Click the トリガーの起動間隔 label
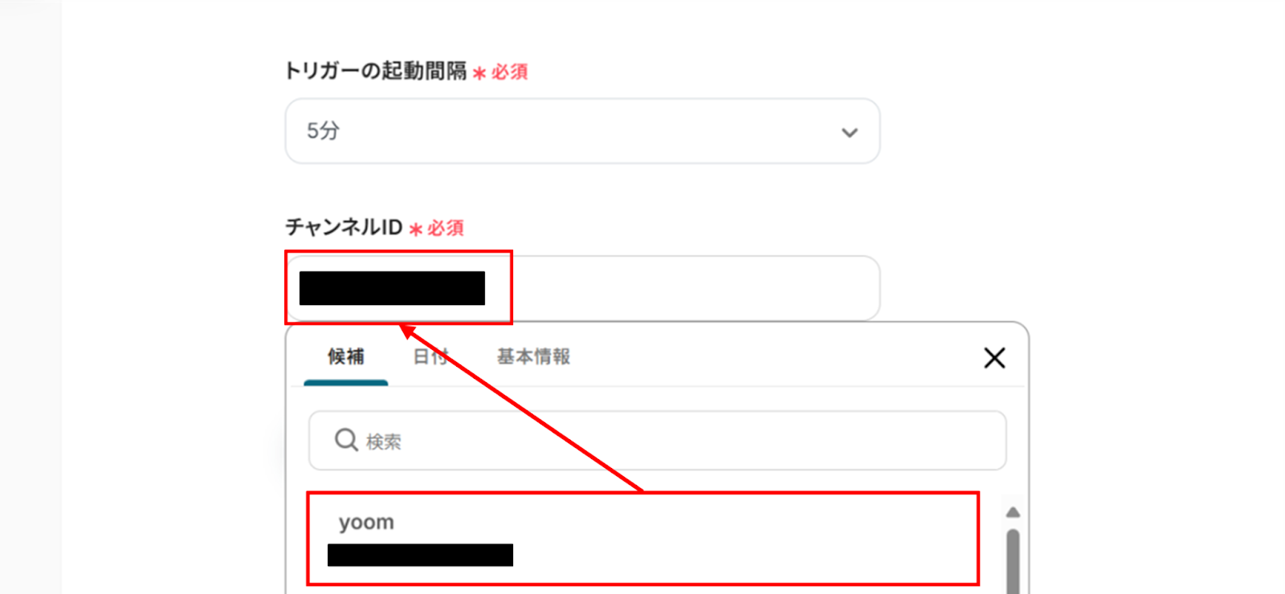This screenshot has width=1285, height=594. point(376,71)
